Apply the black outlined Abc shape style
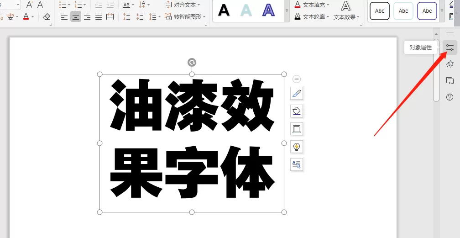 click(380, 11)
